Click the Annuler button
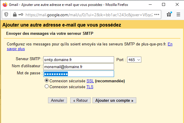The image size is (184, 123). point(57,100)
